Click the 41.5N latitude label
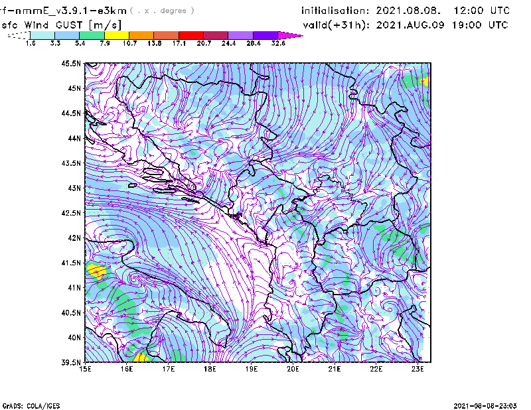 click(71, 263)
